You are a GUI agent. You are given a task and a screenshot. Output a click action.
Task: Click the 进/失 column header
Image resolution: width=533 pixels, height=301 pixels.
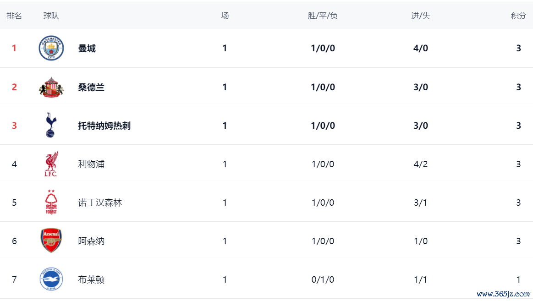point(420,16)
